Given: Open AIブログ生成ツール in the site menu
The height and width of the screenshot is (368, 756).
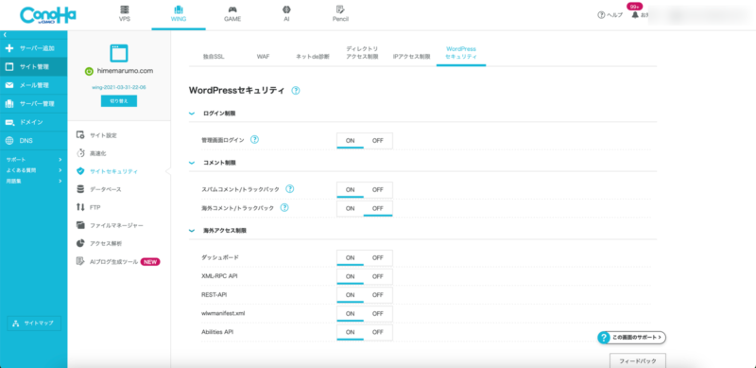Looking at the screenshot, I should [119, 262].
